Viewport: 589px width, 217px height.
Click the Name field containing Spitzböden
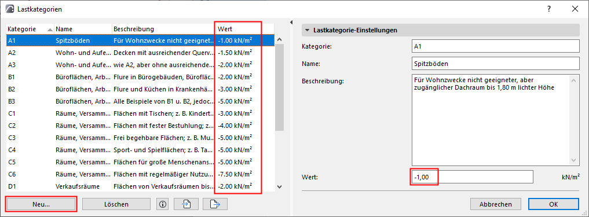(x=495, y=64)
